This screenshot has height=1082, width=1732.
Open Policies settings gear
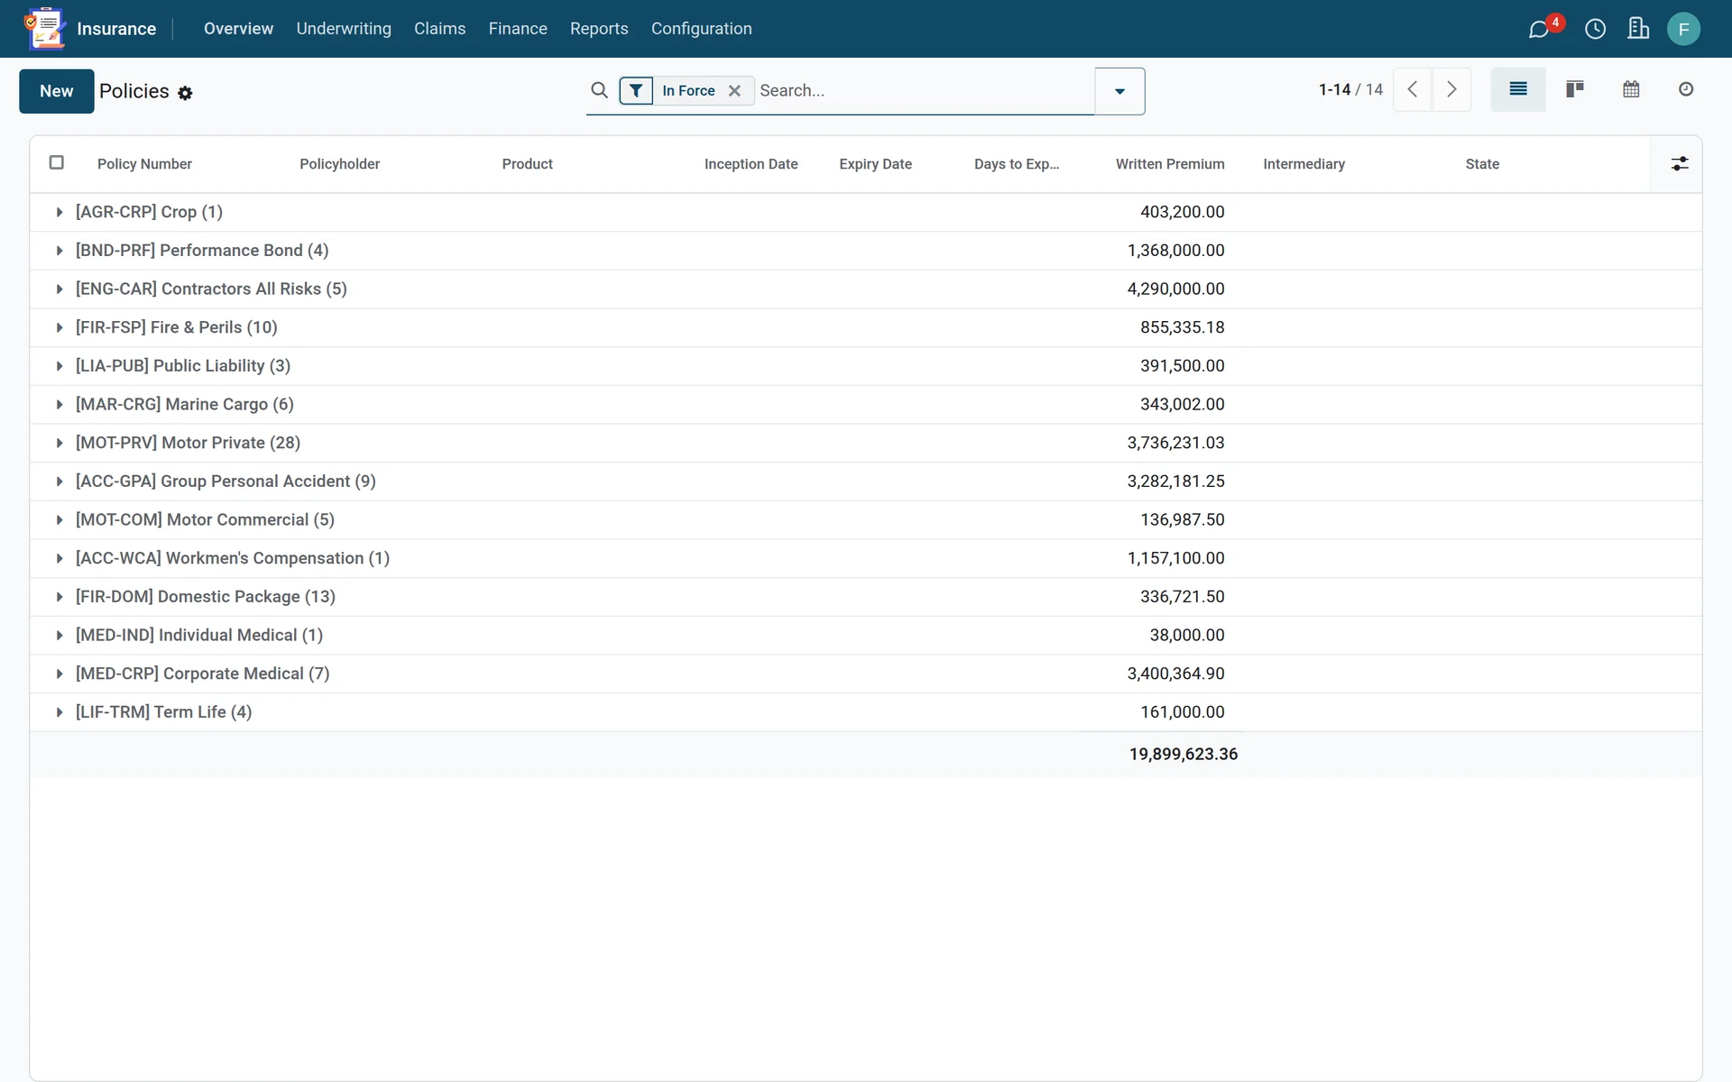pos(185,93)
